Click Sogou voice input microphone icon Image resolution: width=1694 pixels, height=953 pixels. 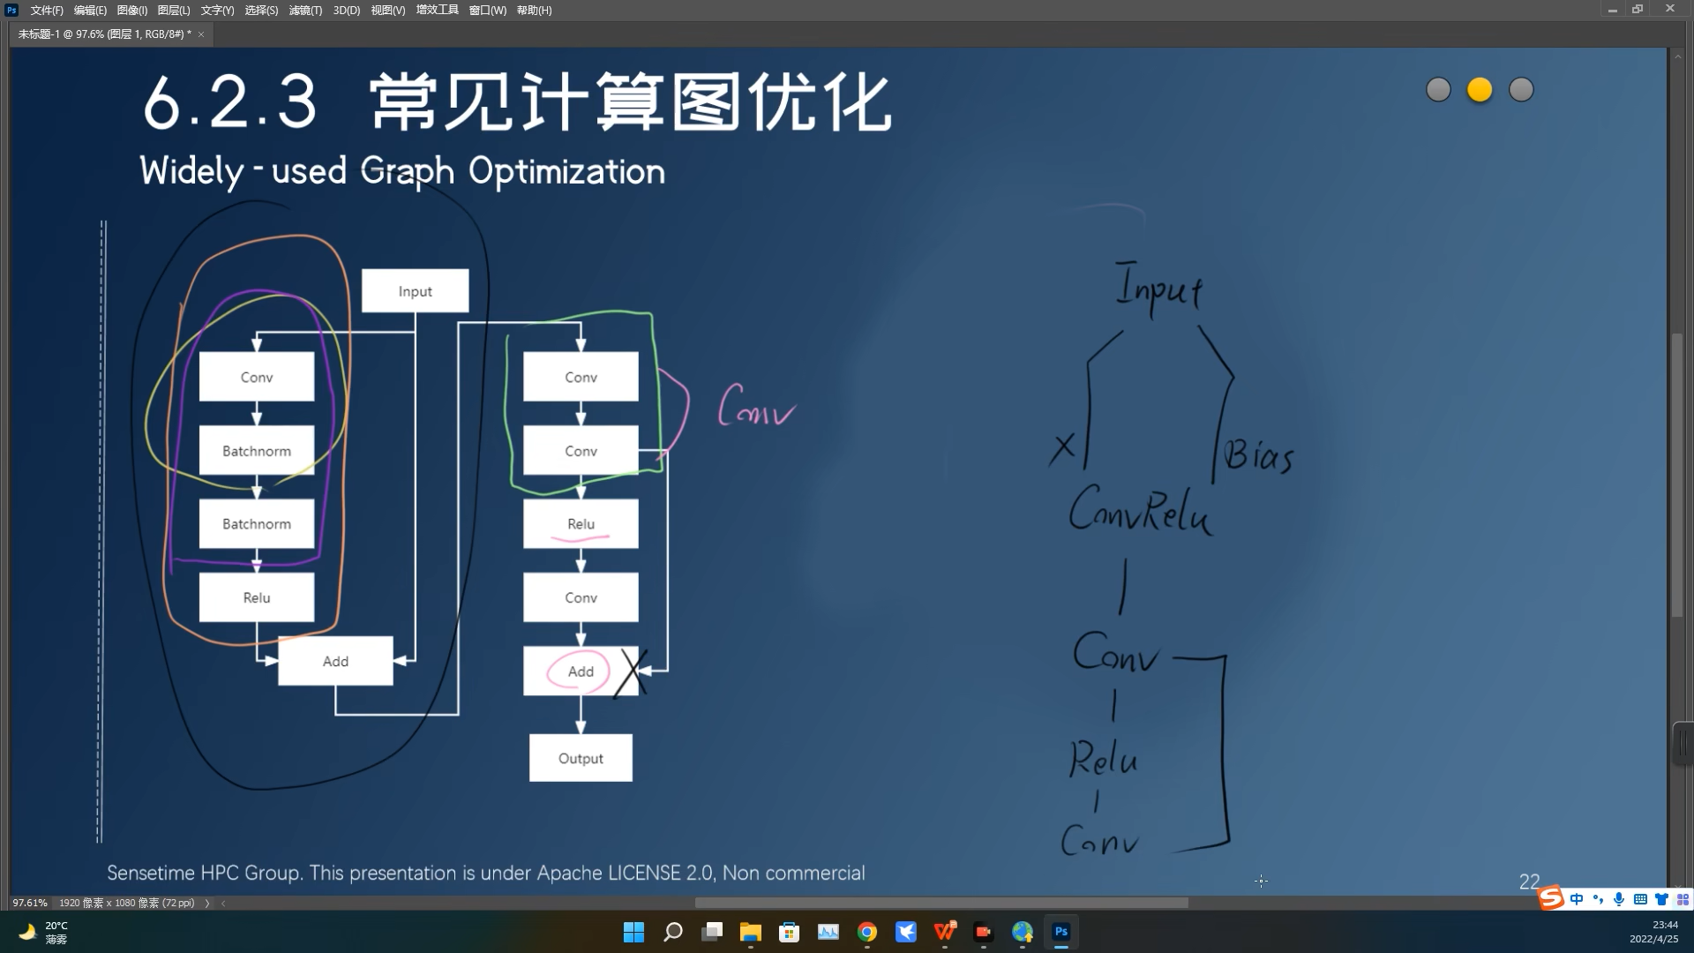coord(1619,899)
